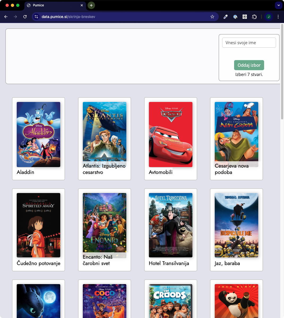Screen dimensions: 284x318
Task: Maximize the window with the green button
Action: [x=18, y=5]
